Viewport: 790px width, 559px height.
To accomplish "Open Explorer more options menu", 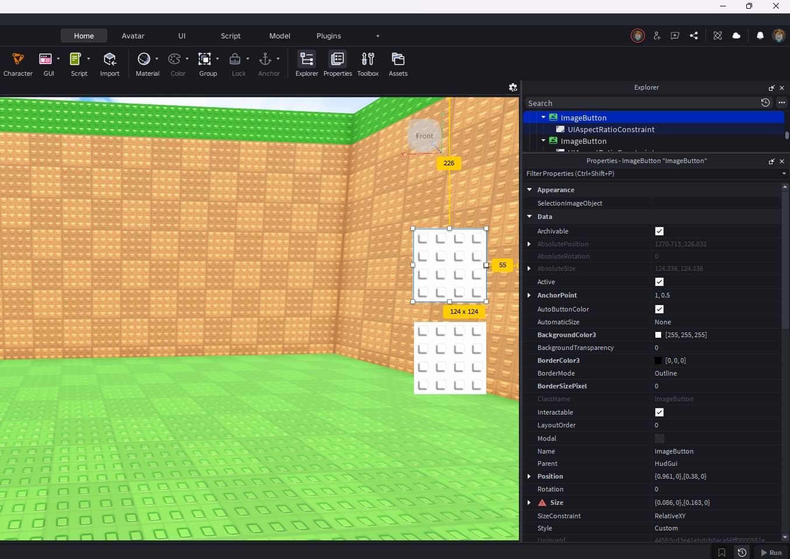I will click(x=782, y=102).
